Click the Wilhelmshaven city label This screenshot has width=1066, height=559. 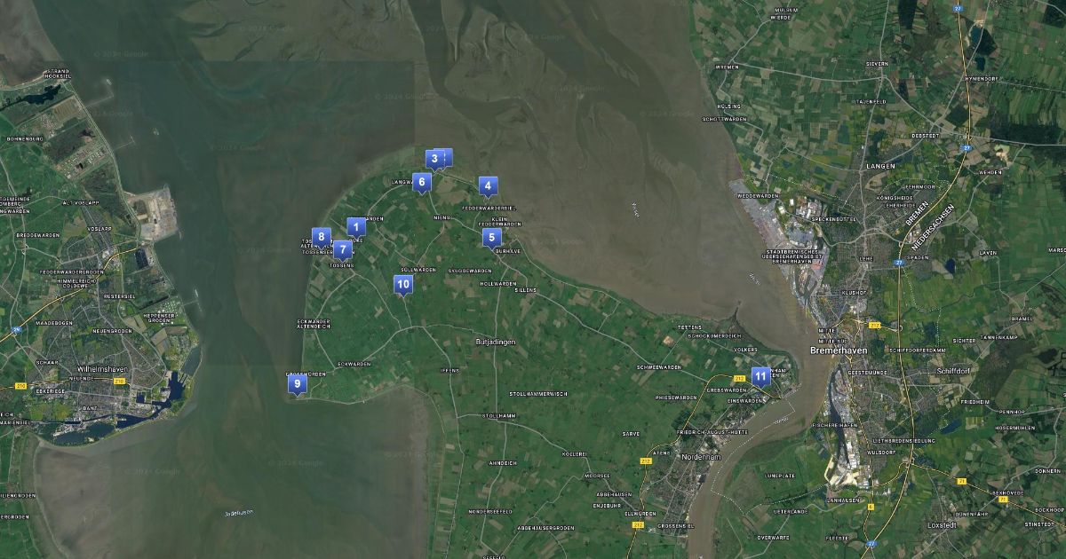click(x=103, y=367)
